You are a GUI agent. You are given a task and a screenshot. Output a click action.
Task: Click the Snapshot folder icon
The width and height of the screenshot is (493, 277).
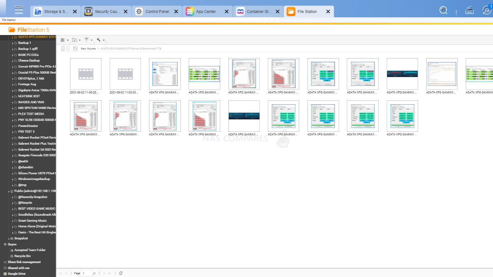[12, 238]
